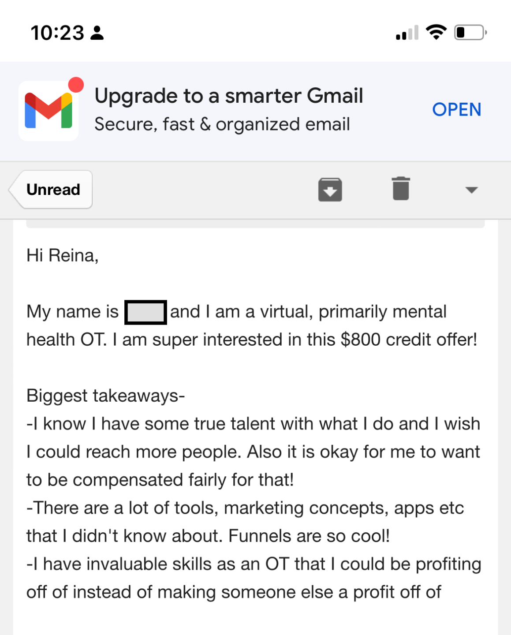Tap the collapsed gray bar above the email body
The image size is (511, 635).
(x=255, y=224)
